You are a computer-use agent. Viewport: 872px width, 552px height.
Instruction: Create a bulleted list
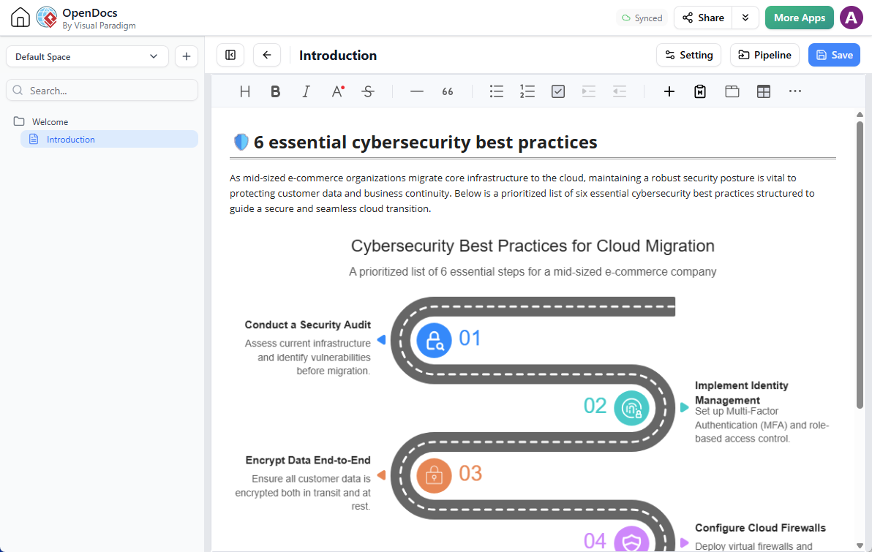coord(497,91)
